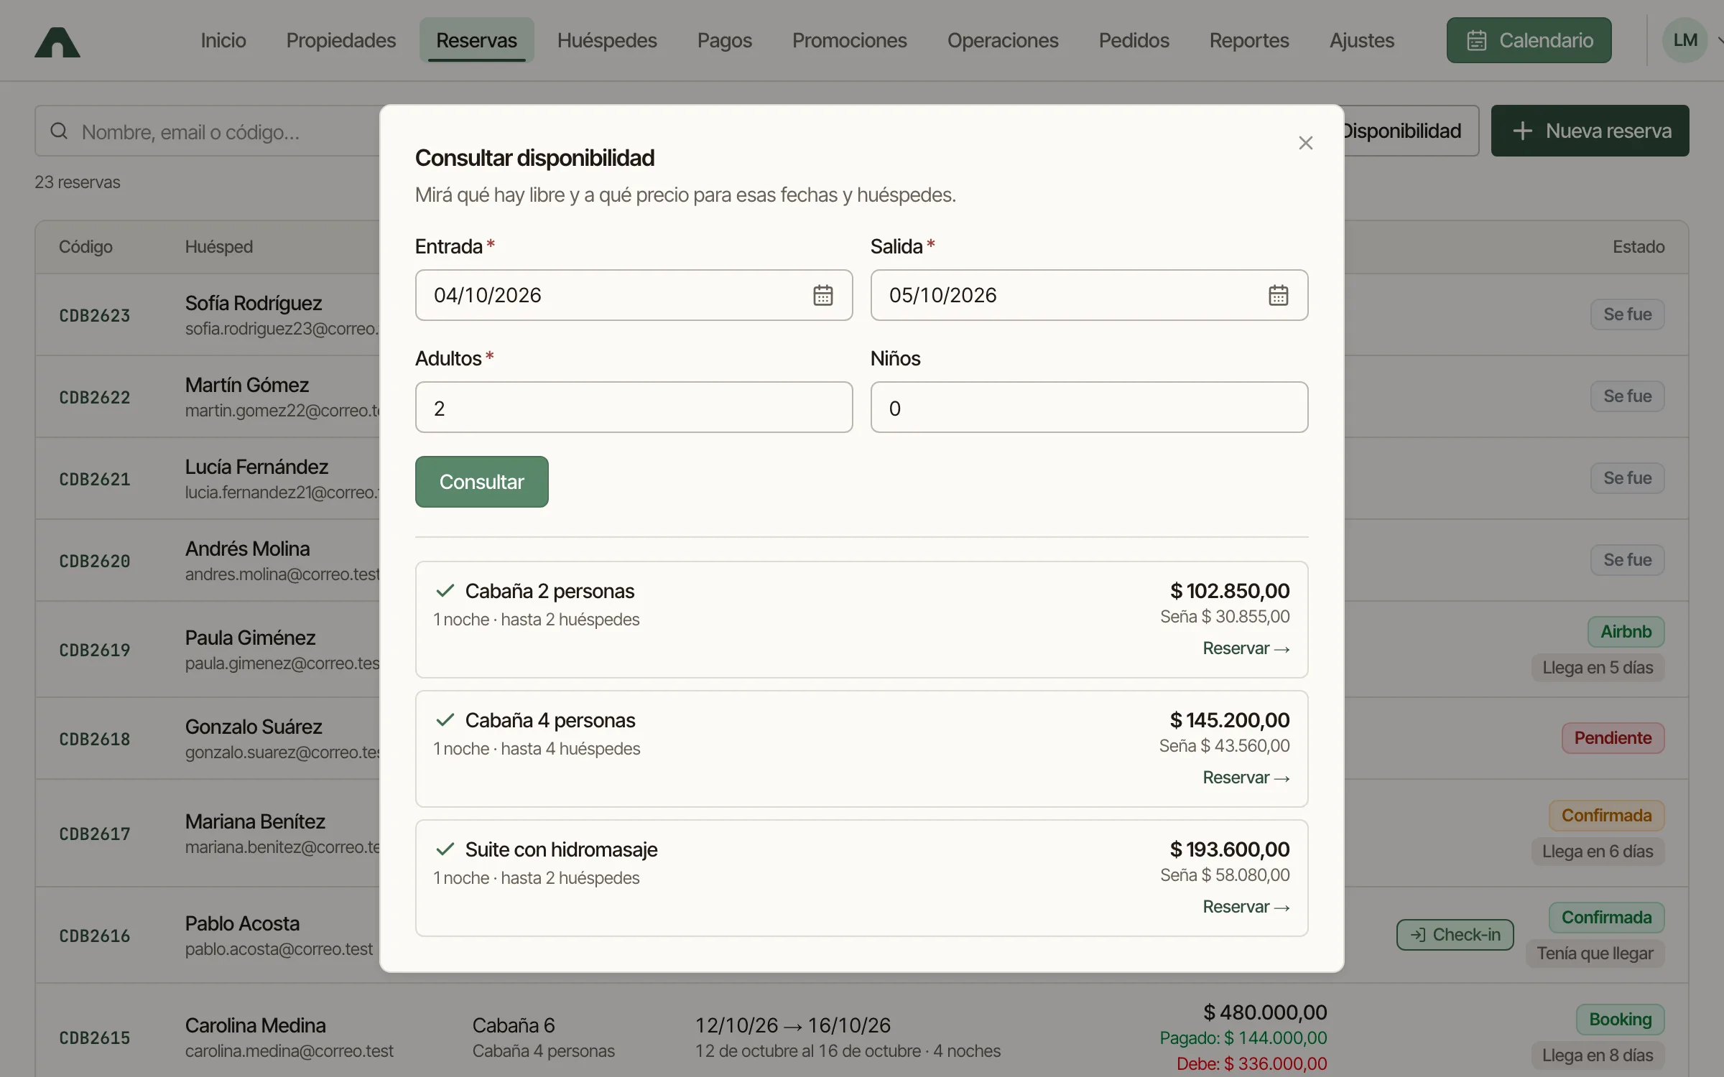Click guest name Paula Giménez

point(251,638)
